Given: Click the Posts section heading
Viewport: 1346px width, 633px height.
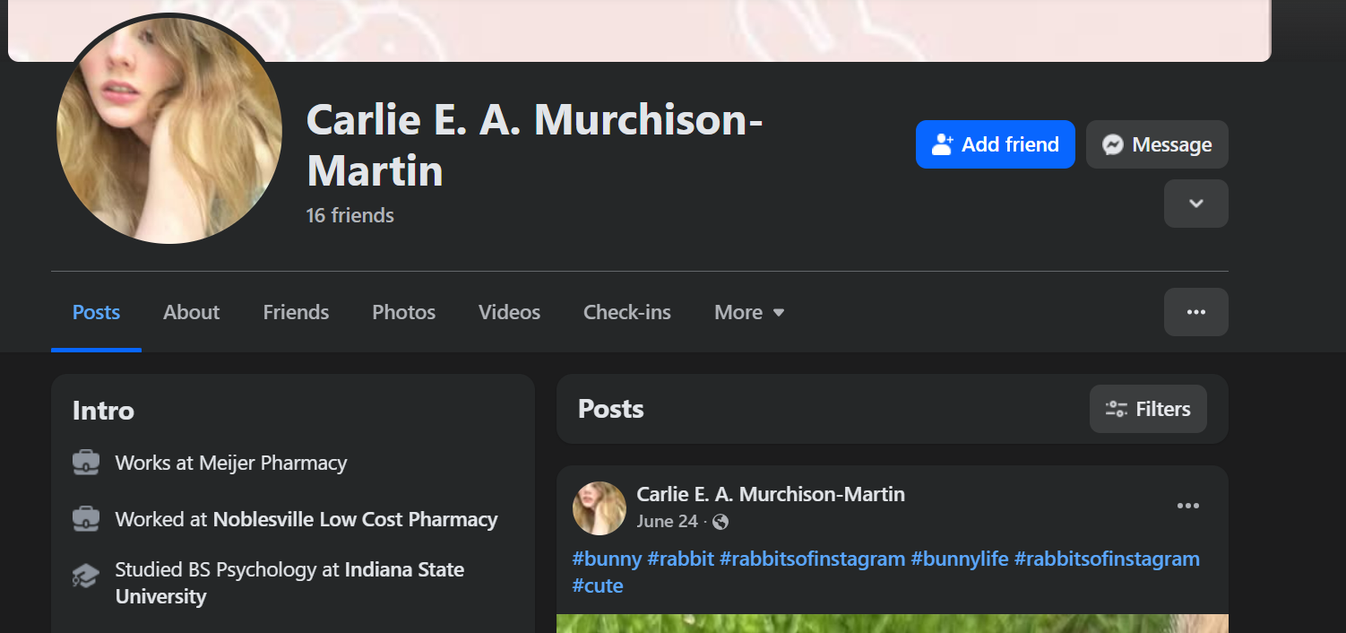Looking at the screenshot, I should pyautogui.click(x=611, y=409).
